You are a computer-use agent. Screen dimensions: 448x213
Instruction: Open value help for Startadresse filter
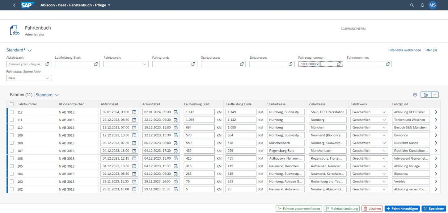(x=242, y=64)
